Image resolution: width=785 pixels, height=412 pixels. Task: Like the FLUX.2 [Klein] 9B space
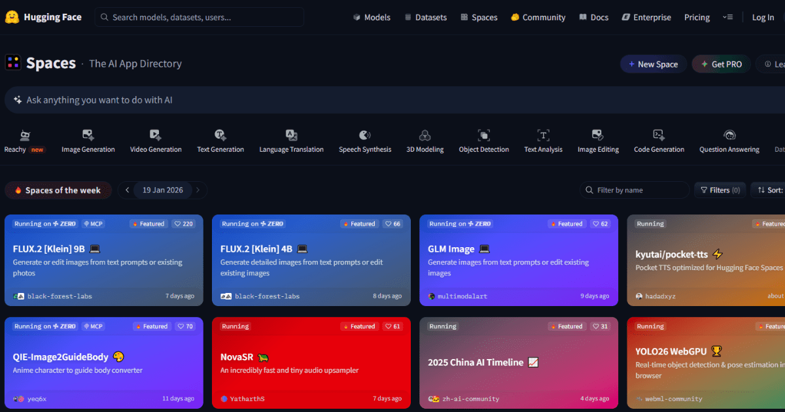tap(184, 223)
